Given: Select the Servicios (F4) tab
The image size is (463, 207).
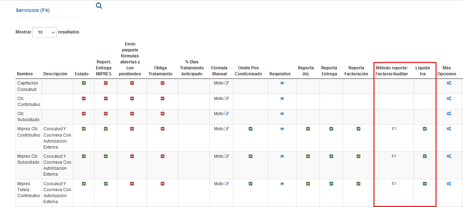Looking at the screenshot, I should [33, 11].
